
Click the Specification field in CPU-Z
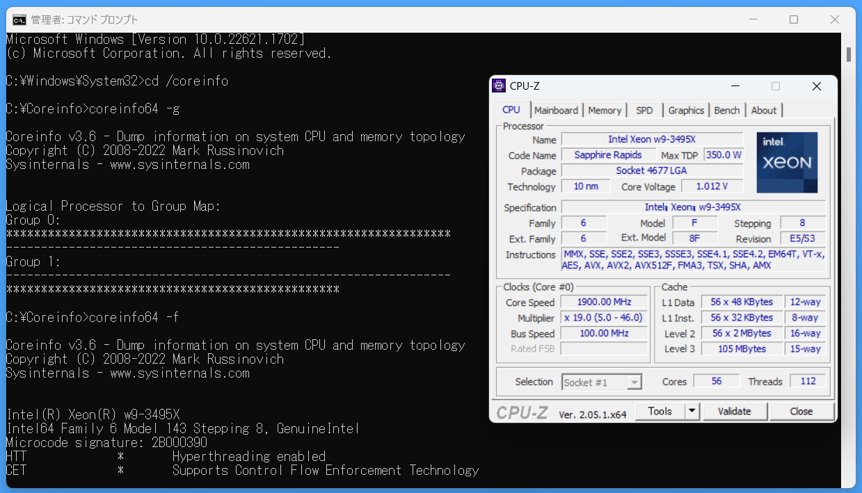[694, 207]
